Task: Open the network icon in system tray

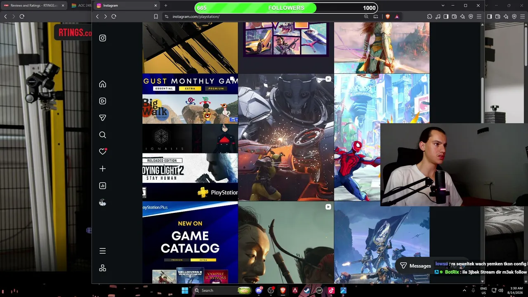Action: coord(494,290)
